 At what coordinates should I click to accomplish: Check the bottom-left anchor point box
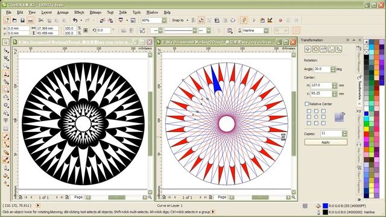[x=309, y=123]
